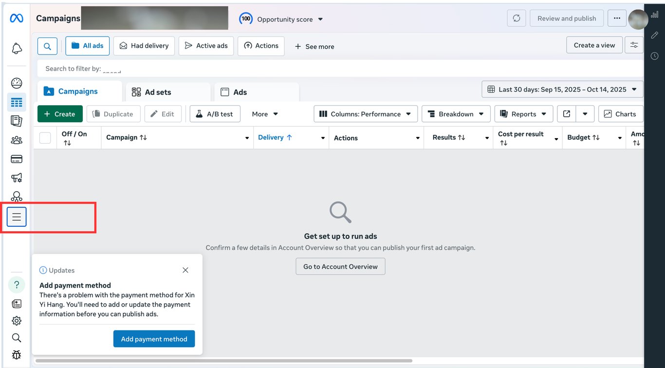Open the export options dropdown arrow
This screenshot has height=368, width=665.
pos(585,114)
